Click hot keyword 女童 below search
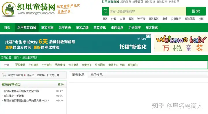Viewport: 208px width, 114px height. point(122,19)
